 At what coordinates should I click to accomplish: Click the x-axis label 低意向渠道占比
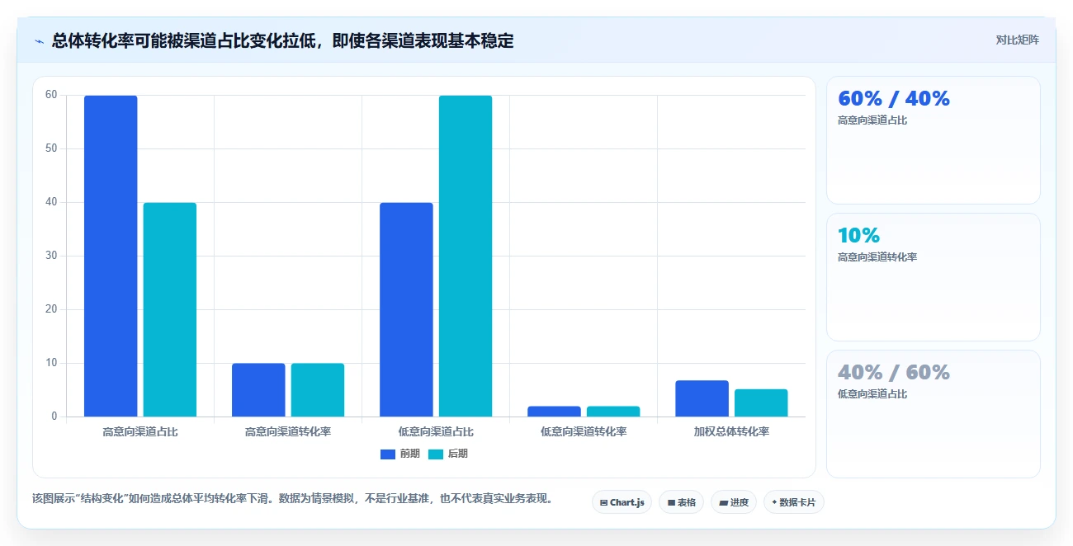pyautogui.click(x=436, y=431)
